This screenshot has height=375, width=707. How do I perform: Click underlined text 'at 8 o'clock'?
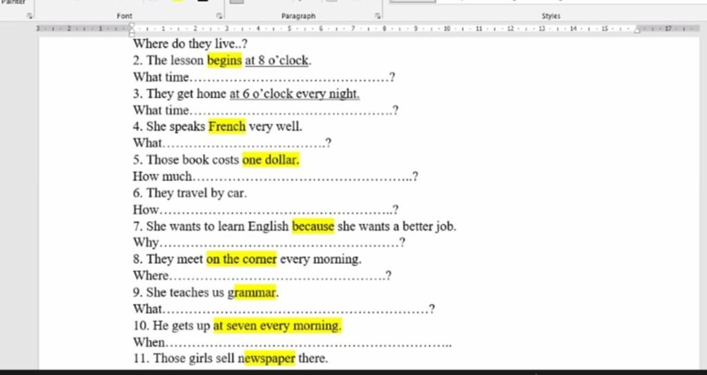[277, 61]
